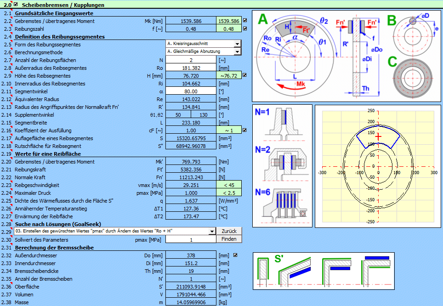This screenshot has width=443, height=306.
Task: Click the Normale Kraft value 11213.243
Action: [x=191, y=177]
